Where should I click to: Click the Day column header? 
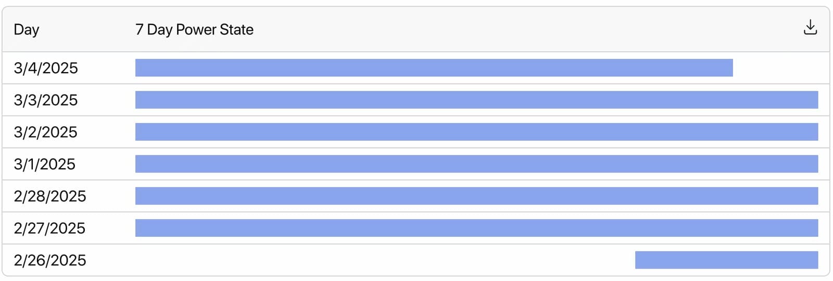[x=27, y=30]
